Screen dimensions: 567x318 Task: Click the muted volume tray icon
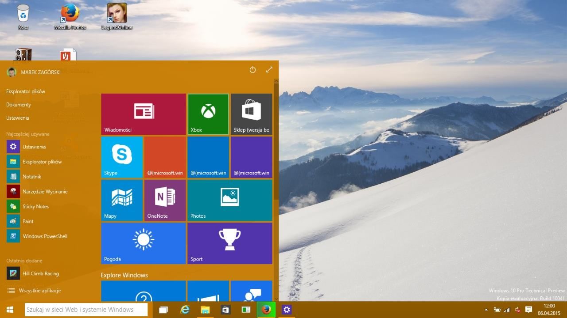pos(517,310)
